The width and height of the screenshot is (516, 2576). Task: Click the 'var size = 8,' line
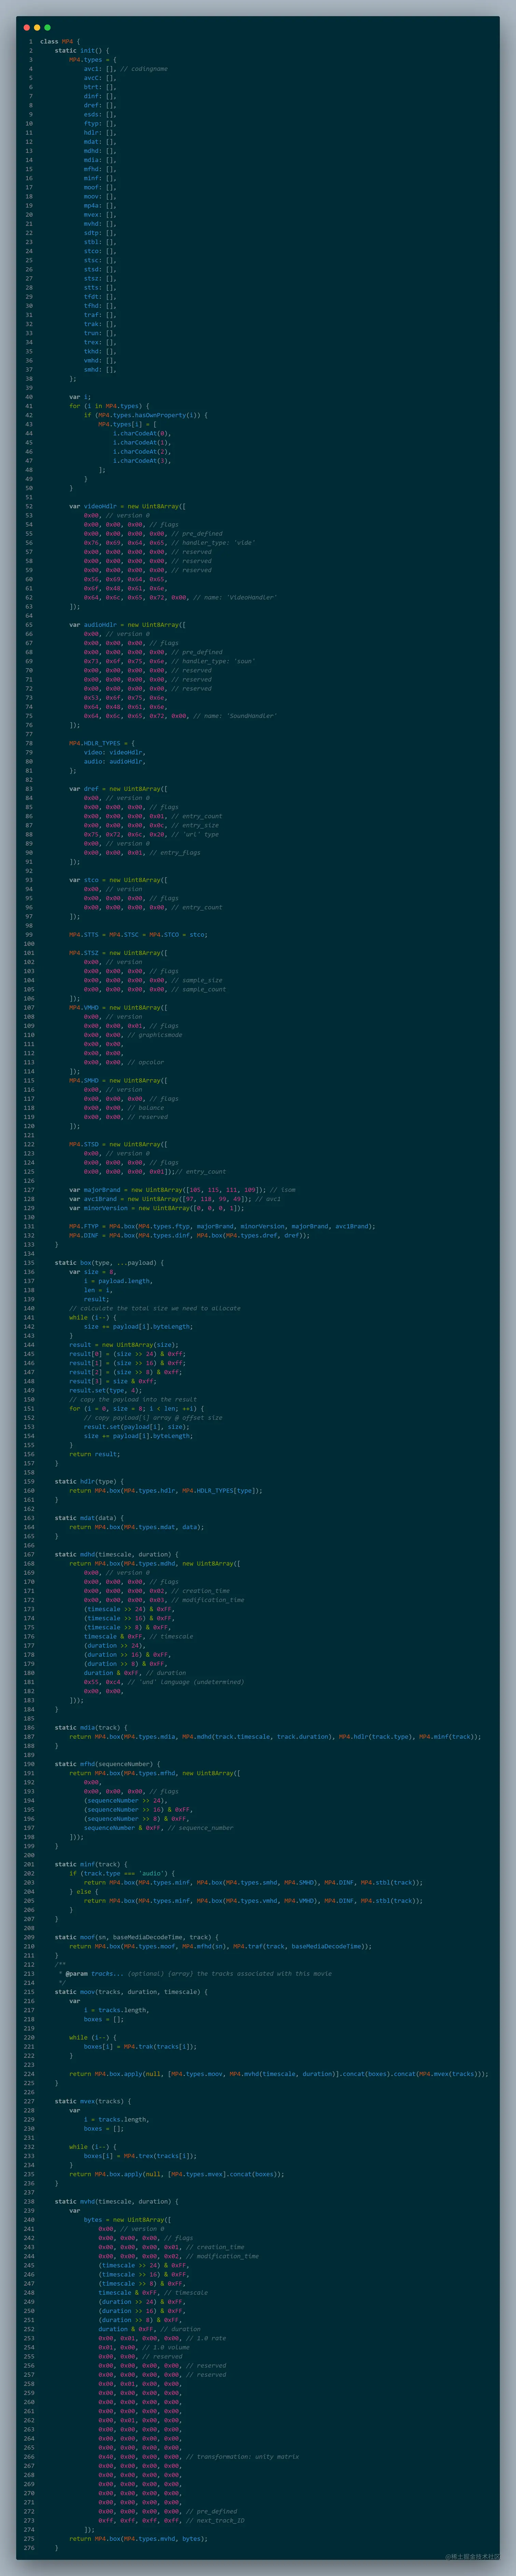(x=93, y=1272)
